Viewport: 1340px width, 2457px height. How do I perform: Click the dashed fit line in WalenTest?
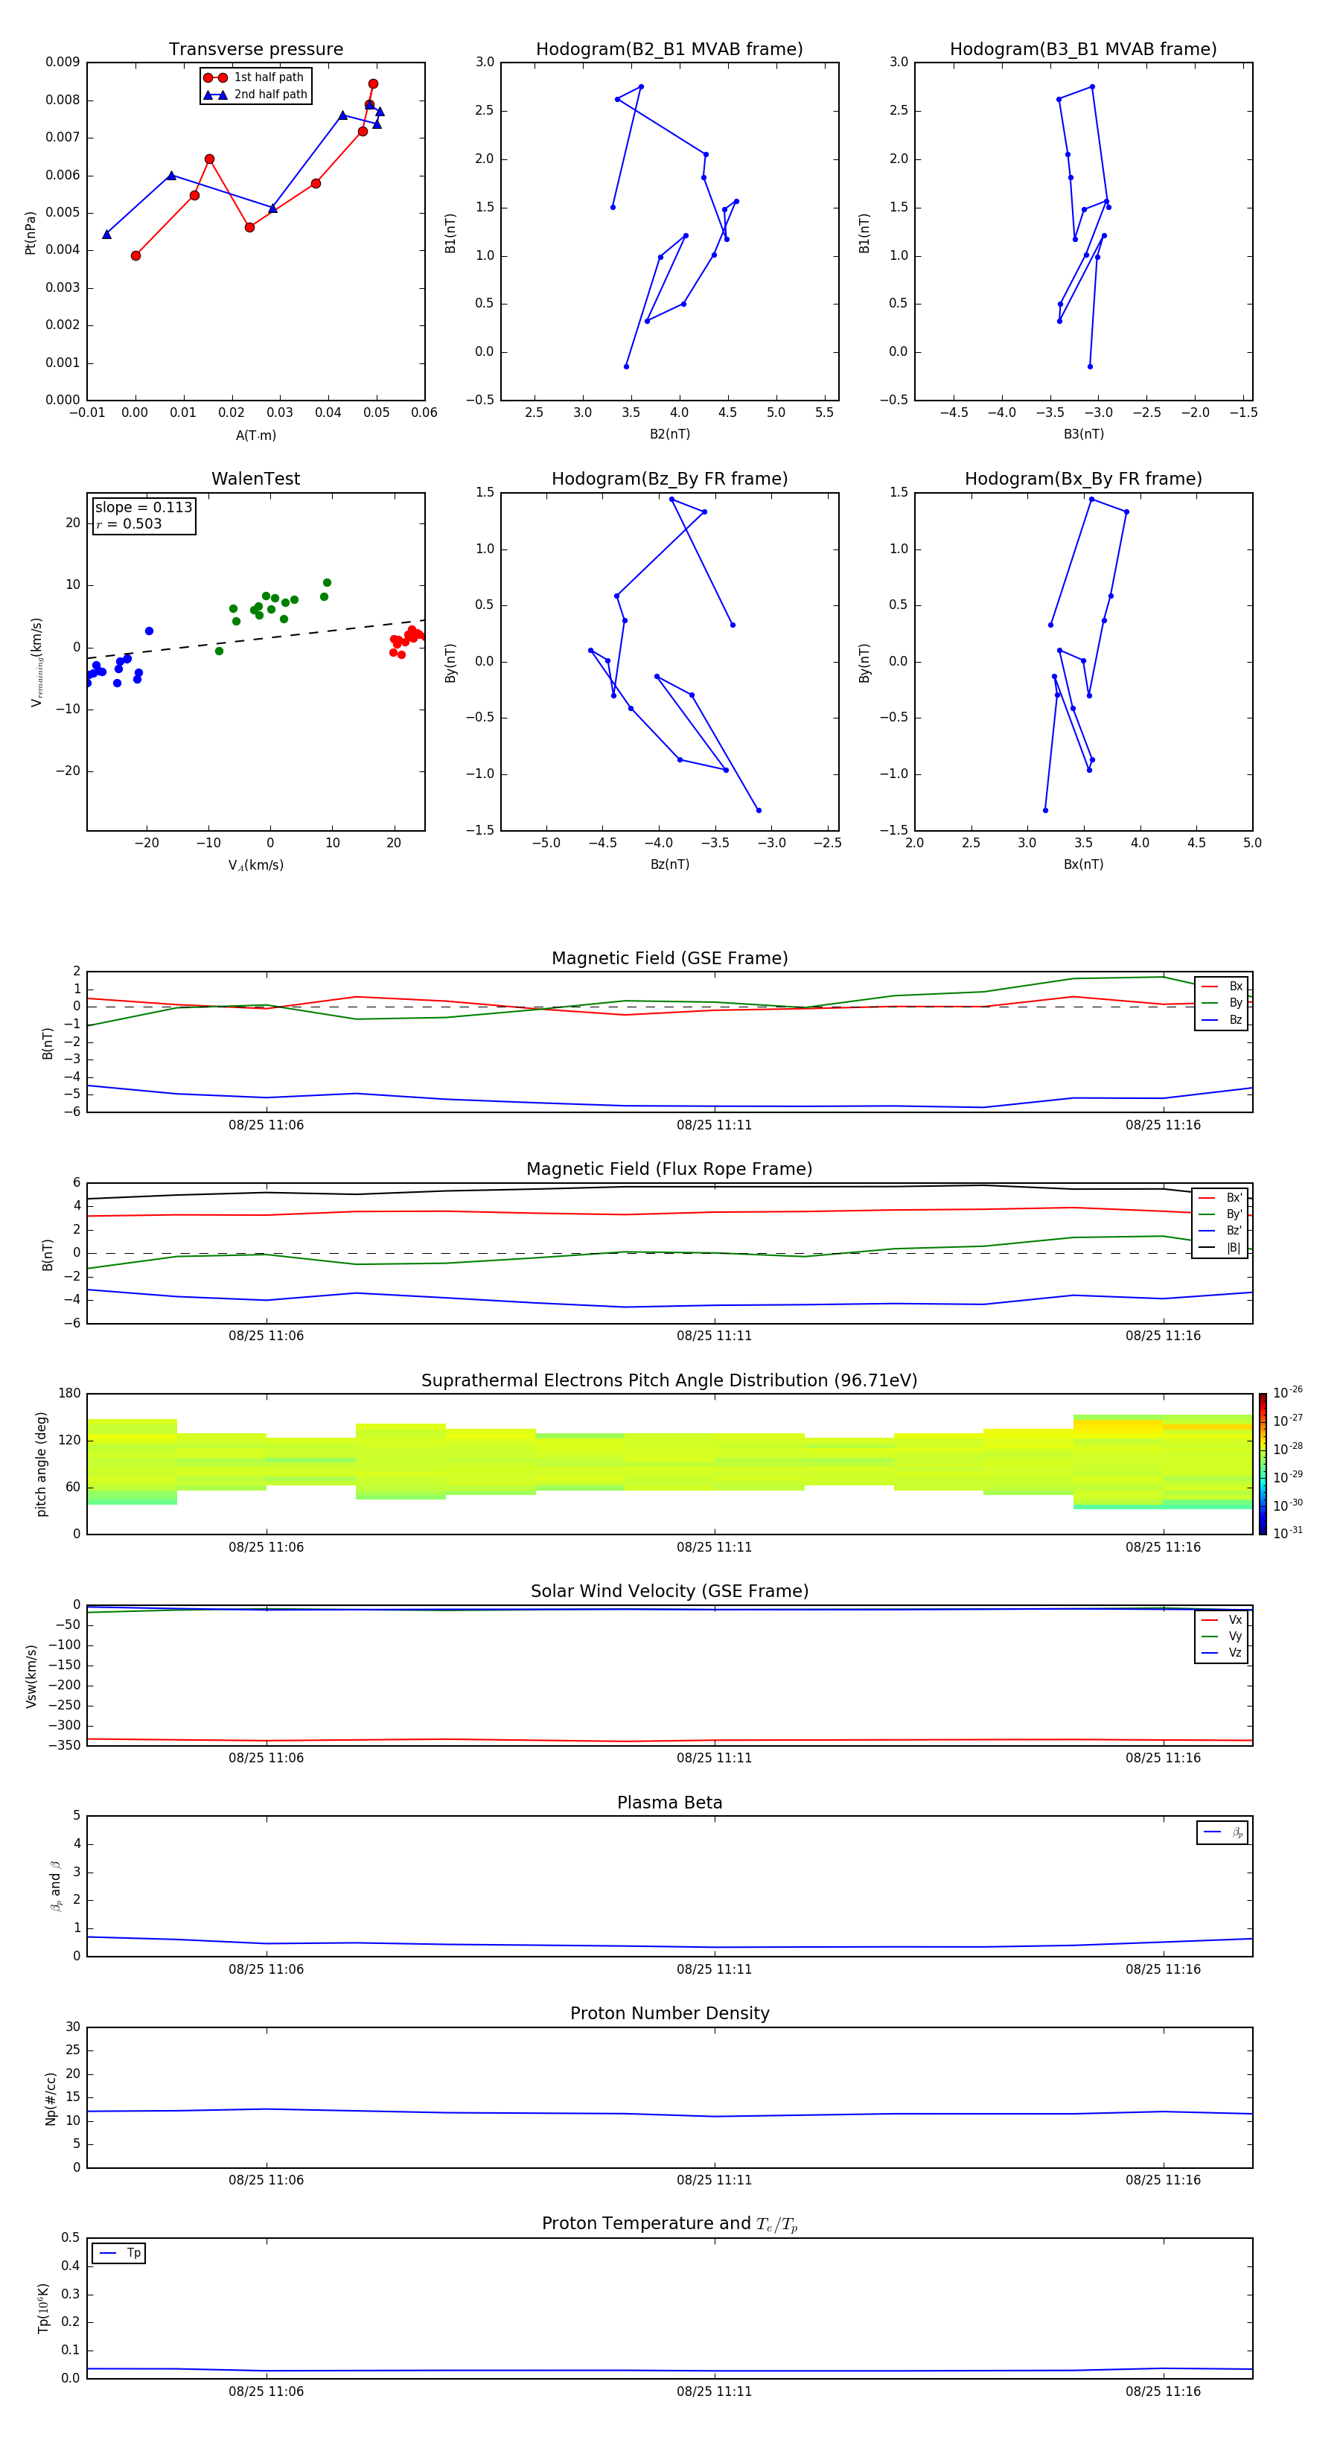[255, 639]
